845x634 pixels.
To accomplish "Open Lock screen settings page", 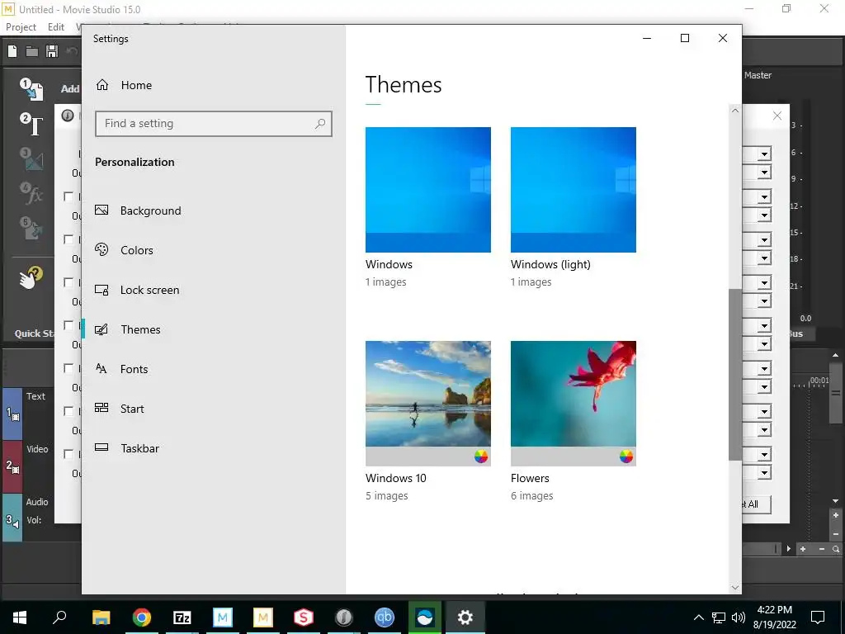I will tap(150, 290).
